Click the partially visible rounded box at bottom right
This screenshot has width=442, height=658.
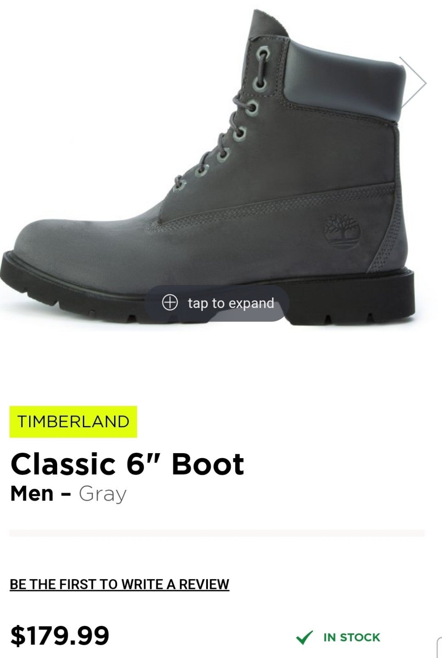pyautogui.click(x=439, y=648)
